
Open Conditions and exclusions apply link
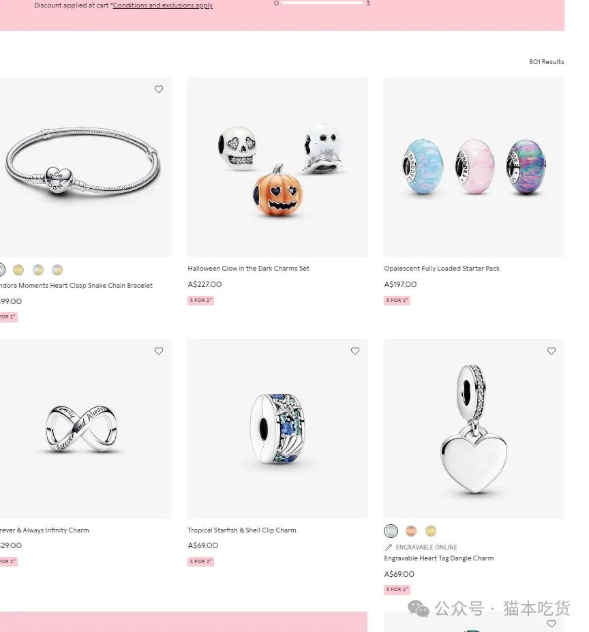point(163,5)
